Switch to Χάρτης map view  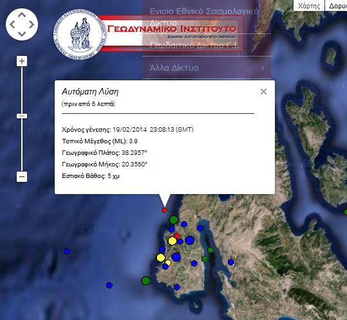coord(309,6)
